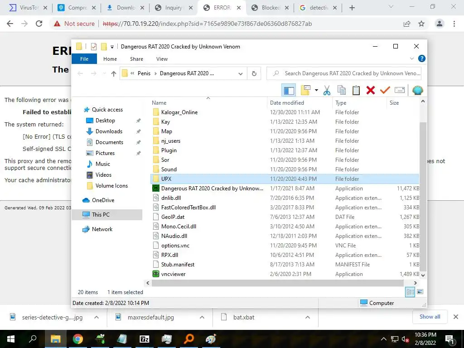The height and width of the screenshot is (348, 464).
Task: Select Quick access in navigation pane
Action: 107,110
